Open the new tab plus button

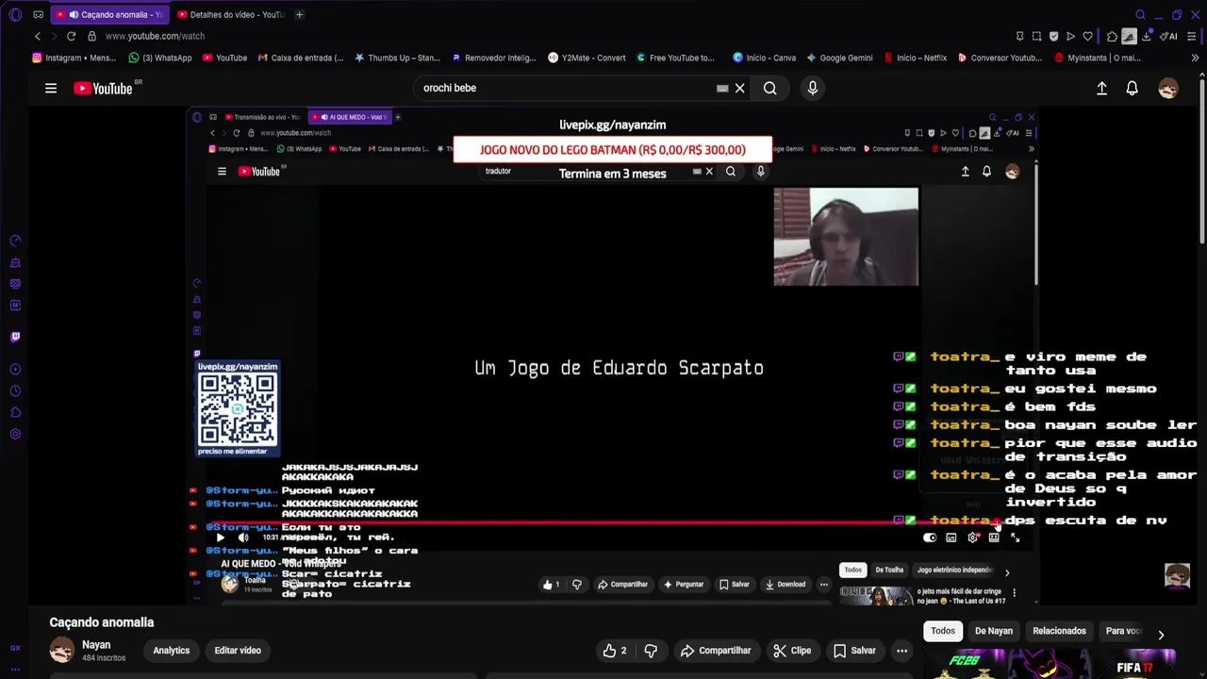click(299, 14)
